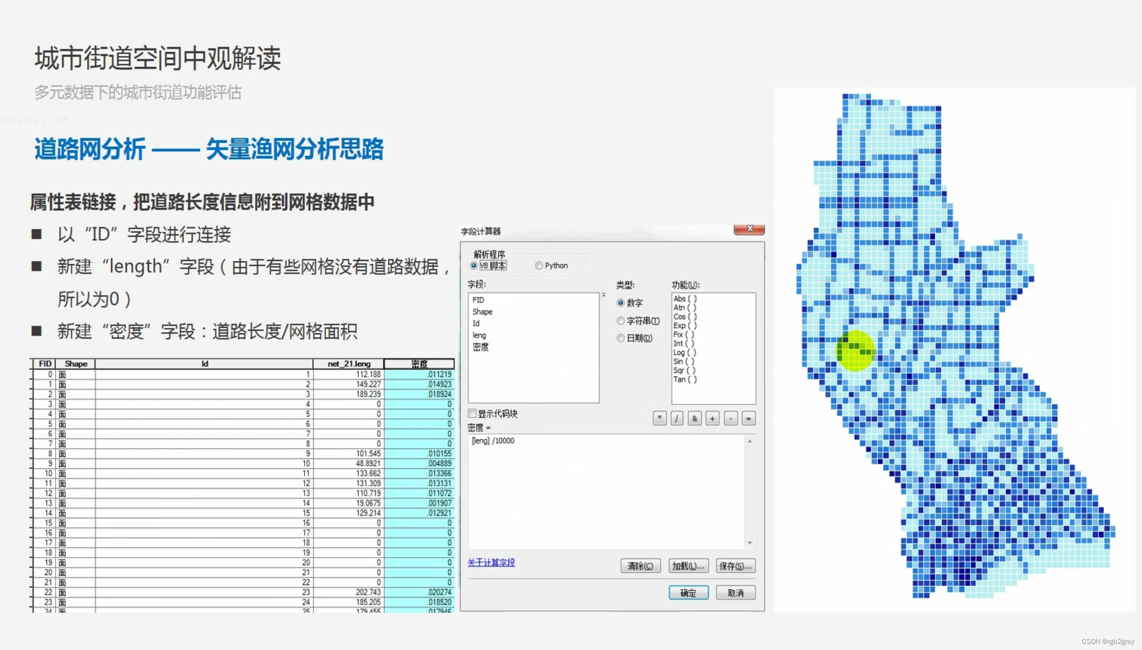Viewport: 1142px width, 650px height.
Task: Pick the Exp ( ) function
Action: [685, 326]
